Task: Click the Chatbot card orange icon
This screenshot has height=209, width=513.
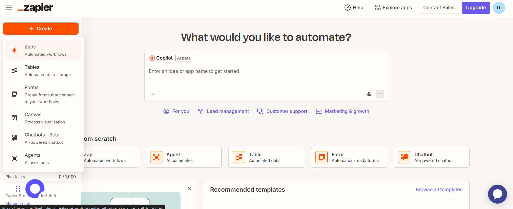Action: click(404, 157)
